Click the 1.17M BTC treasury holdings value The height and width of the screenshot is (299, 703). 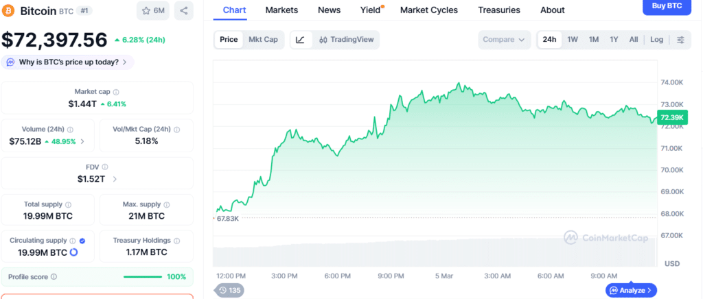(x=147, y=252)
